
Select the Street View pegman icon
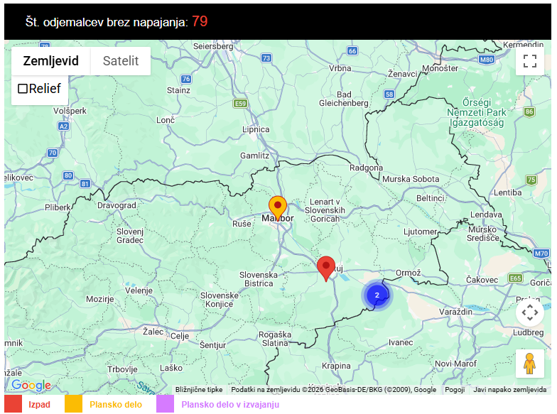coord(529,363)
